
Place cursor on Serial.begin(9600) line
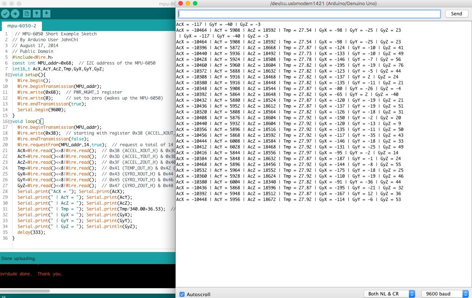pyautogui.click(x=41, y=110)
